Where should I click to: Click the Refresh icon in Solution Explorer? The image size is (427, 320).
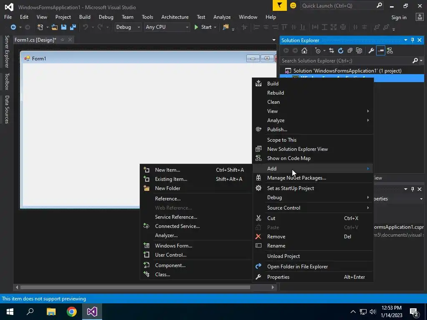point(341,50)
